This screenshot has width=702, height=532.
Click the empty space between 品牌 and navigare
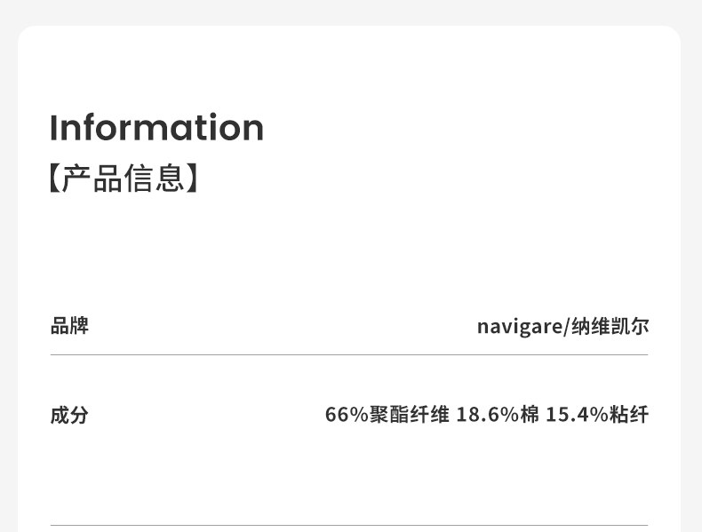click(284, 326)
